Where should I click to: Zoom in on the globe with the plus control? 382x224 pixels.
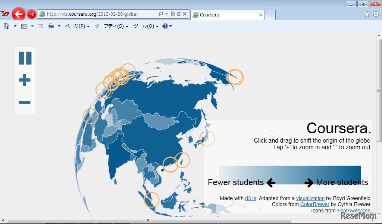pos(24,80)
